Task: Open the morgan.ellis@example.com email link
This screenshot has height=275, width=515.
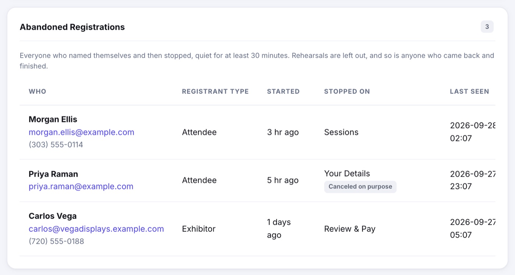Action: [81, 132]
